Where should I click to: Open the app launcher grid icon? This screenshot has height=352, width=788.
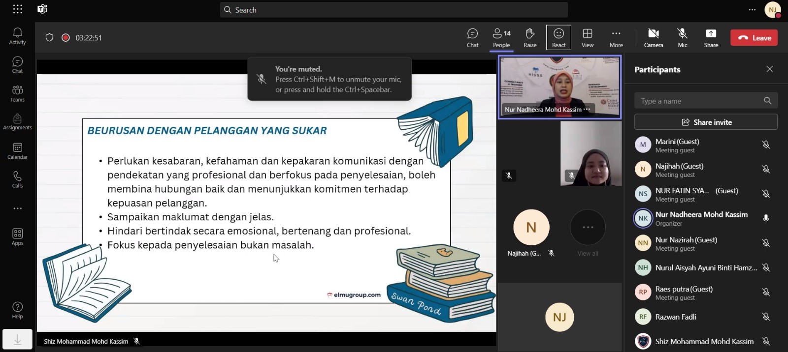click(x=18, y=9)
